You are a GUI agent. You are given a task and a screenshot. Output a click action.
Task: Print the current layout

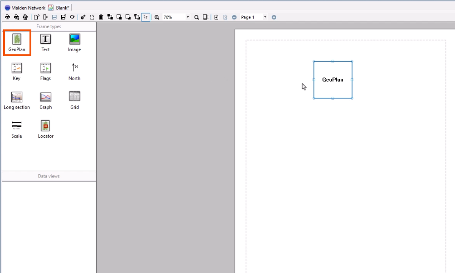pos(7,17)
